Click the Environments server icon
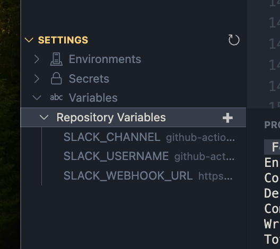 pyautogui.click(x=56, y=59)
